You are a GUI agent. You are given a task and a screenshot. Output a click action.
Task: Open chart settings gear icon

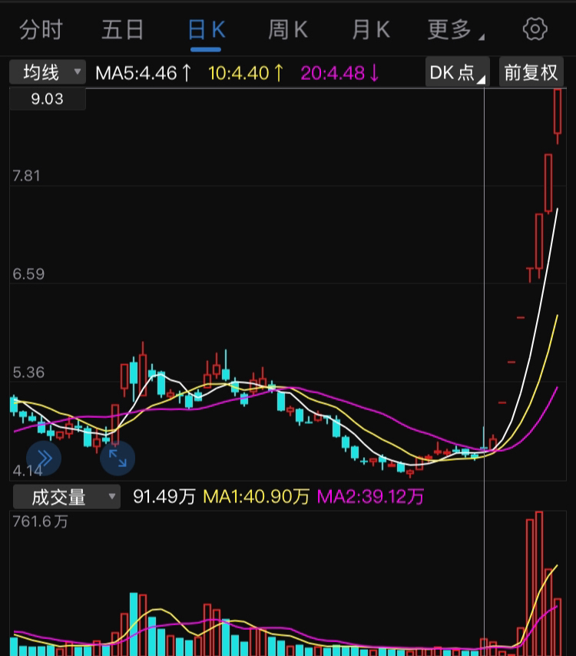click(535, 29)
